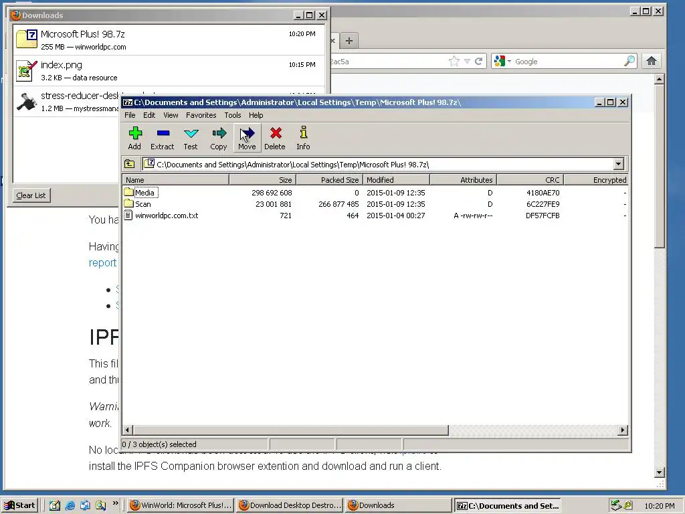Click the network system tray icon
Viewport: 685px width, 514px height.
point(616,505)
